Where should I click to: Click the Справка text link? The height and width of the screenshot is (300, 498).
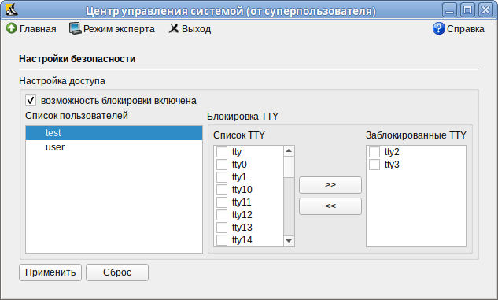click(466, 29)
